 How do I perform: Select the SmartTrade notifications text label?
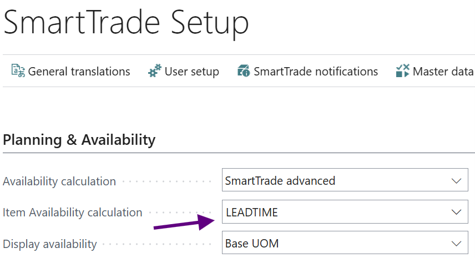tap(316, 72)
